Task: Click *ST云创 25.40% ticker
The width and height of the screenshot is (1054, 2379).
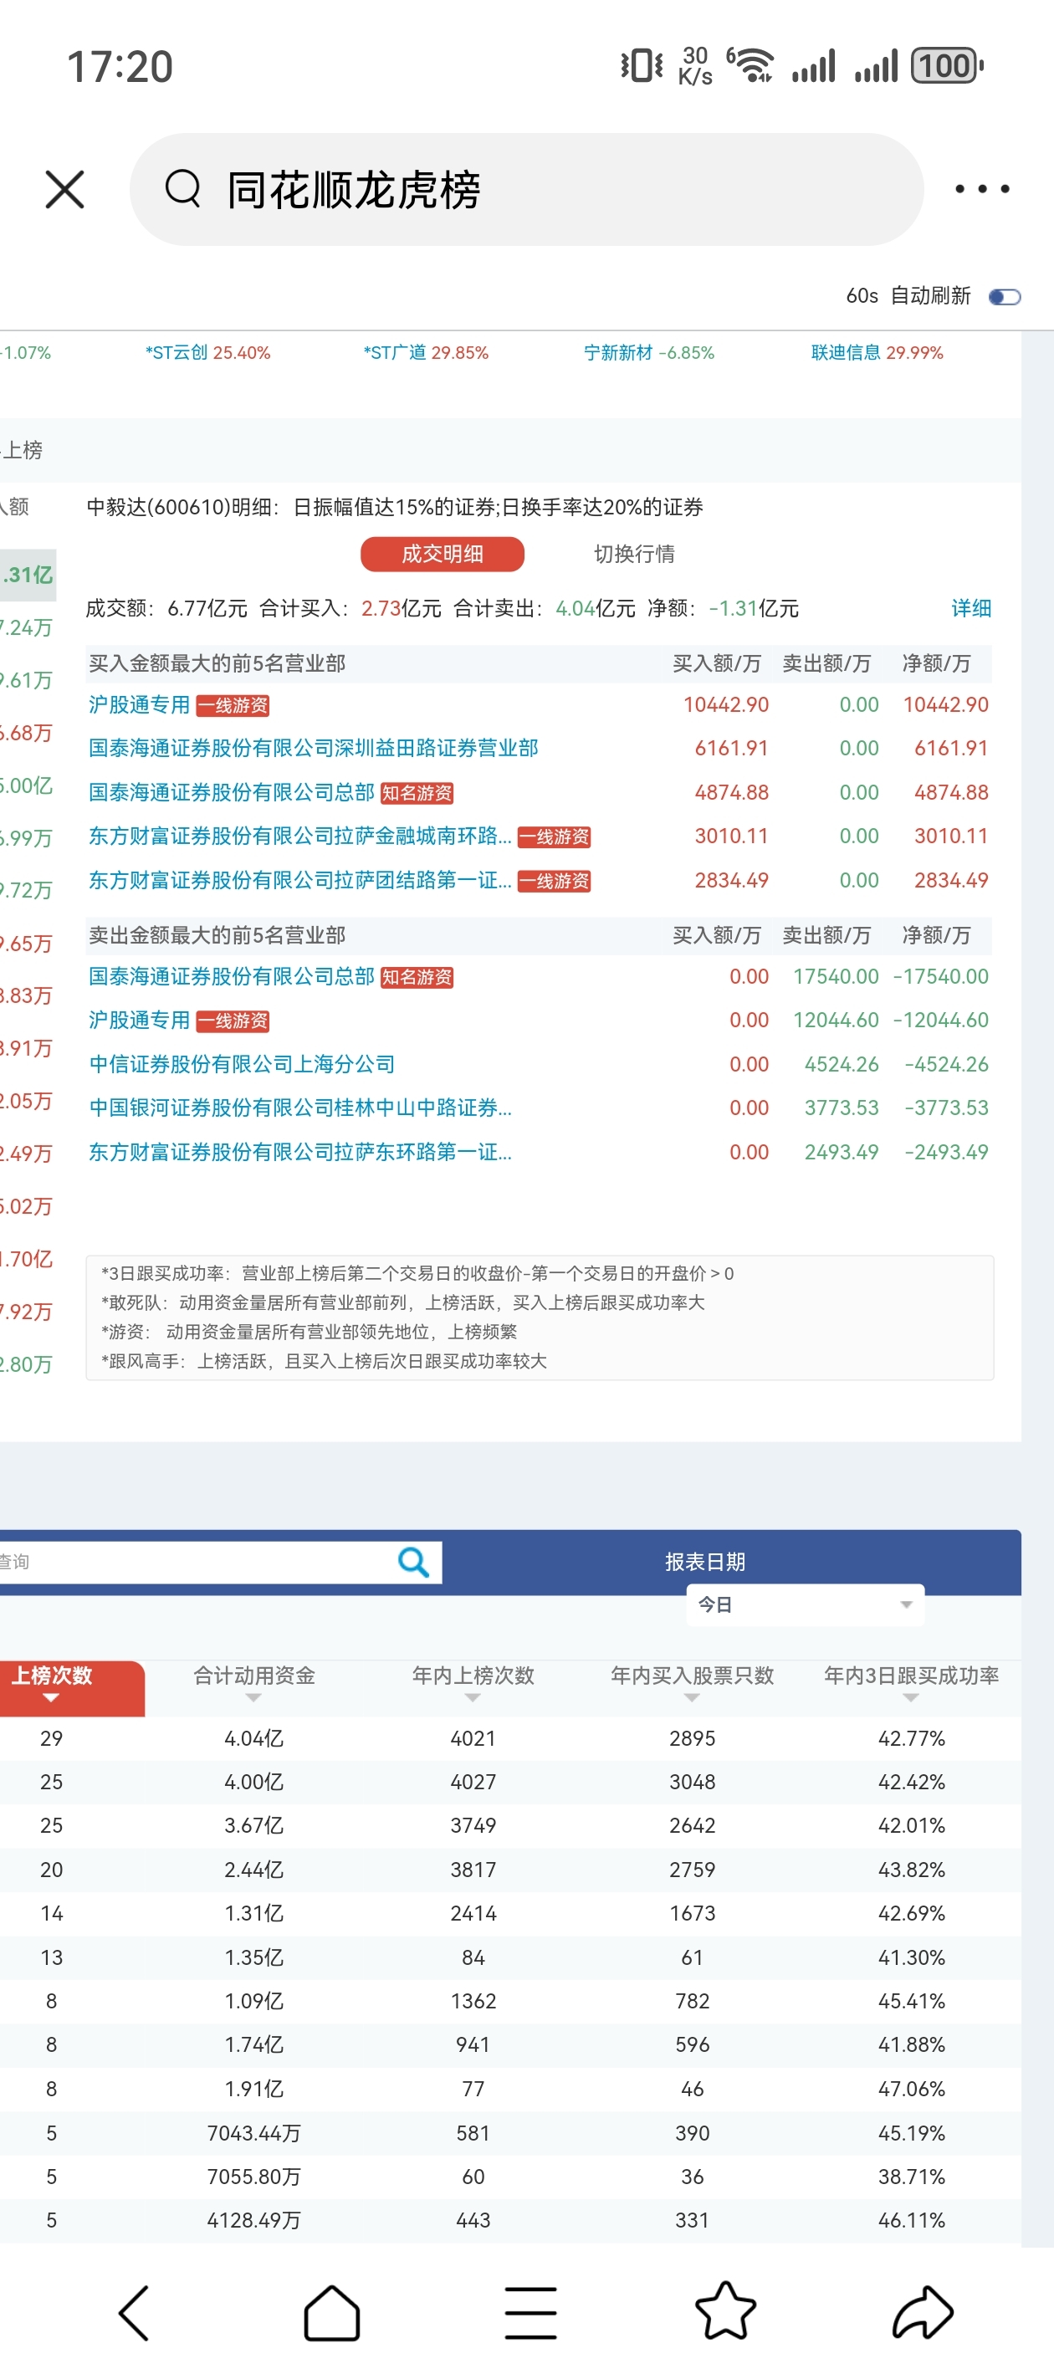Action: point(207,353)
